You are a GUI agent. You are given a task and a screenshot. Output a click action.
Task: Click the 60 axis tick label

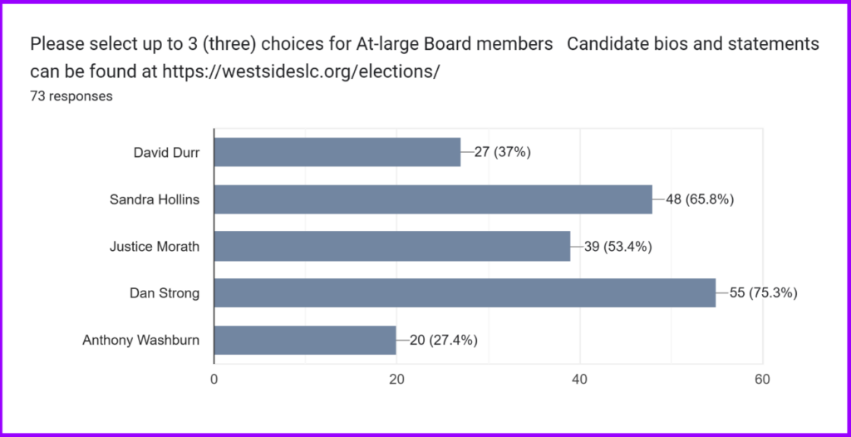pyautogui.click(x=762, y=380)
